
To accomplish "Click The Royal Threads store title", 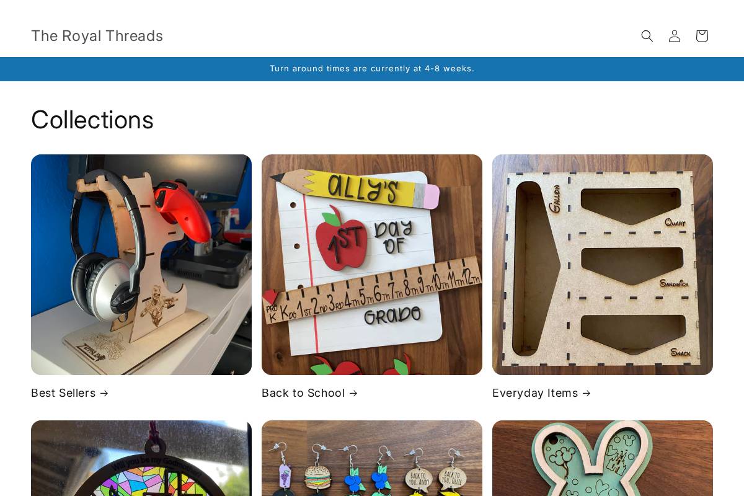I will (97, 36).
